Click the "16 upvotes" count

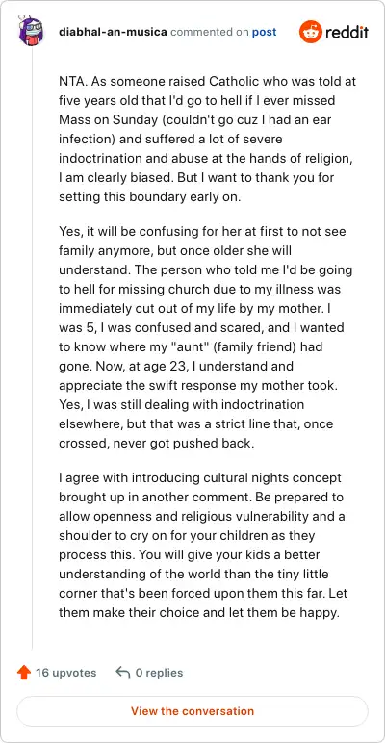point(65,673)
